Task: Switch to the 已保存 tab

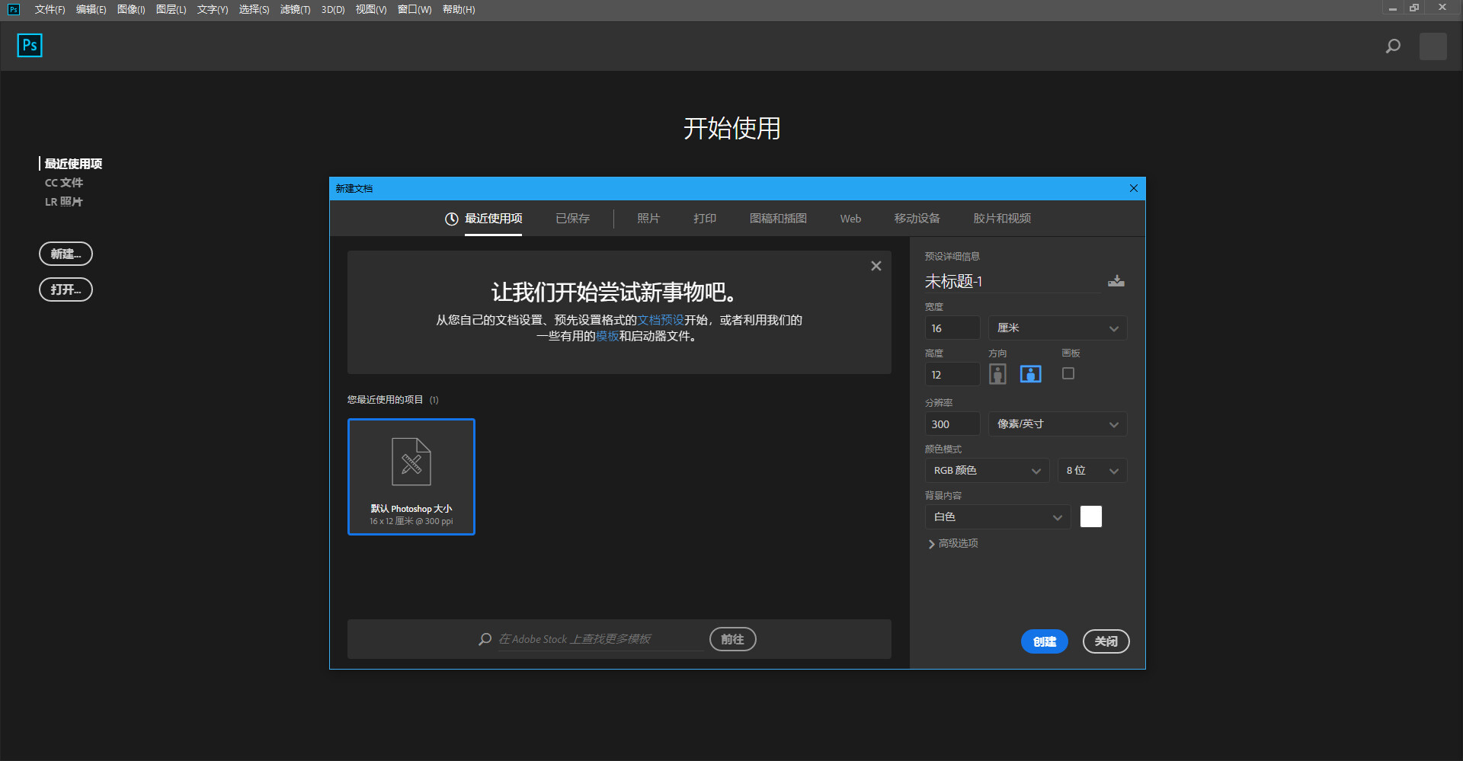Action: pos(573,219)
